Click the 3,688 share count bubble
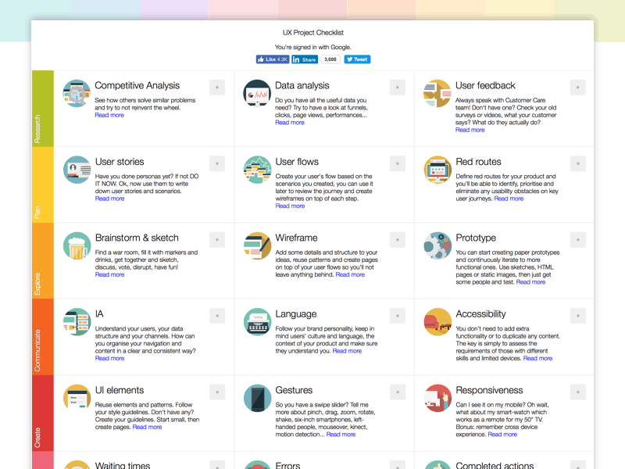This screenshot has width=625, height=469. 330,59
